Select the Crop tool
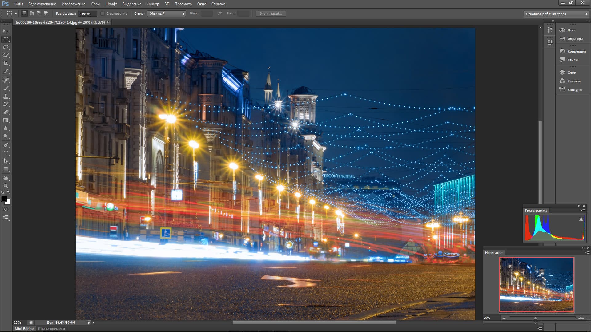Viewport: 591px width, 332px height. (x=6, y=63)
